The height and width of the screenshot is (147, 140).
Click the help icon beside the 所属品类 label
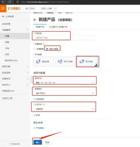[44, 44]
